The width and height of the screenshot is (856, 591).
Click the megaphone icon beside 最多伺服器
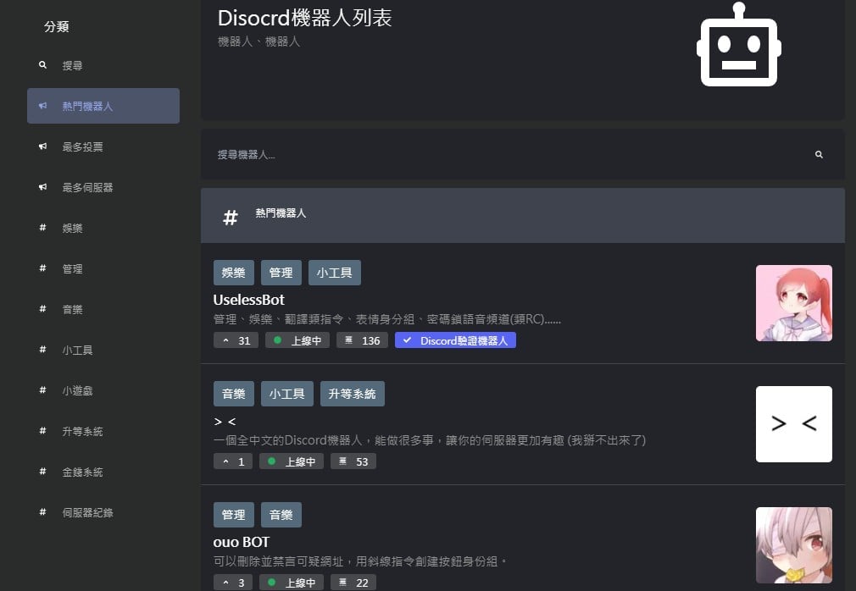[x=42, y=187]
